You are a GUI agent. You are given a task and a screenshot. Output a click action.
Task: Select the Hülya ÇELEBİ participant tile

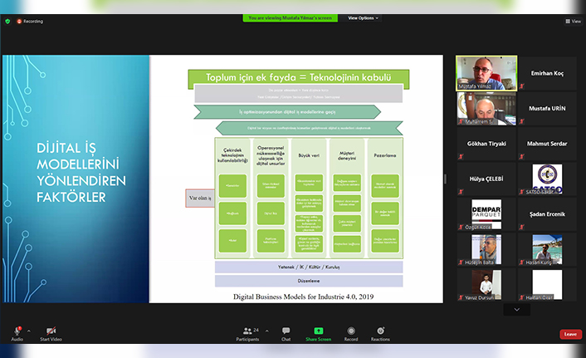pos(486,179)
